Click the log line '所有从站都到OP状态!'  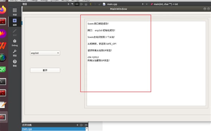click(98, 60)
